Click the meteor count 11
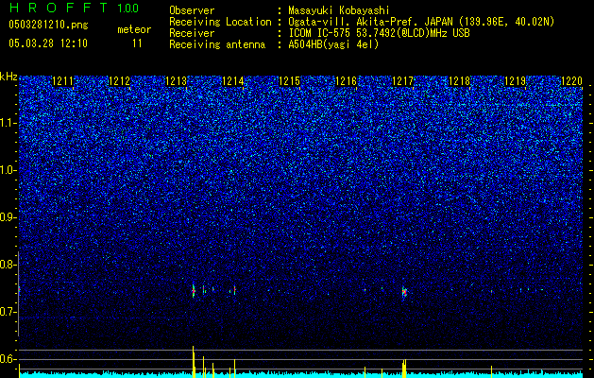Viewport: 594px width, 378px height. pyautogui.click(x=137, y=43)
